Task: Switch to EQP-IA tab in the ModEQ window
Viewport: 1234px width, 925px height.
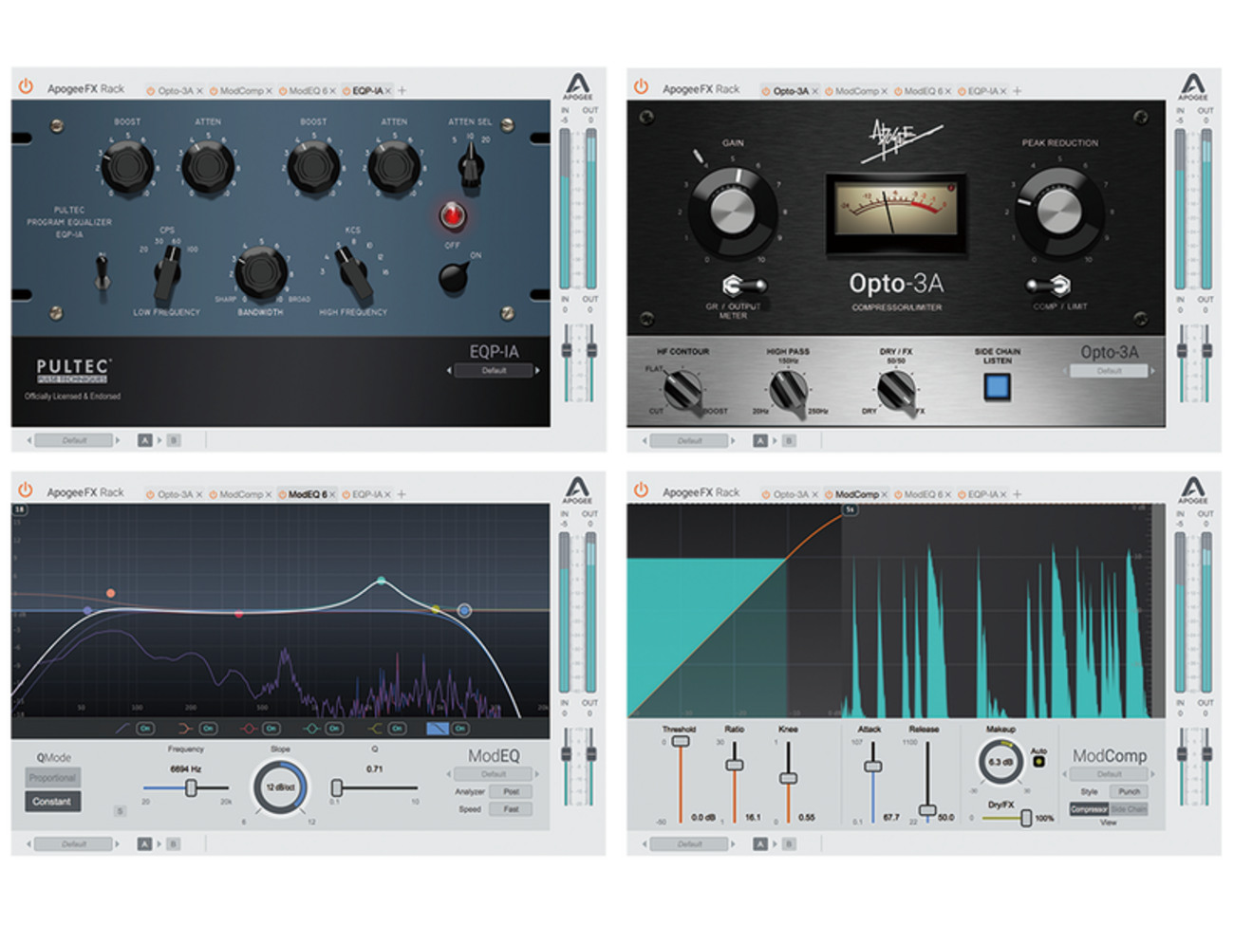Action: pyautogui.click(x=367, y=494)
